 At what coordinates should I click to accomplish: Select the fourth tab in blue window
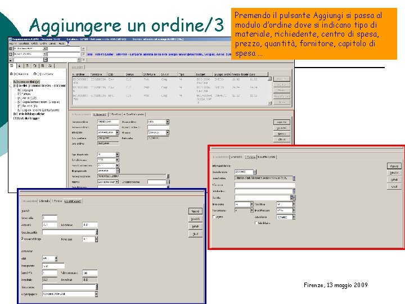73,201
